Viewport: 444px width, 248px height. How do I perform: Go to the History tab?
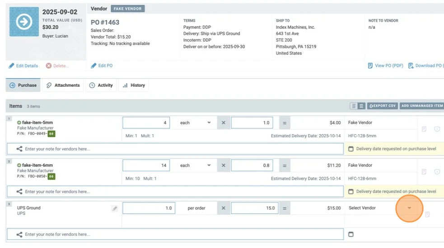pos(134,85)
